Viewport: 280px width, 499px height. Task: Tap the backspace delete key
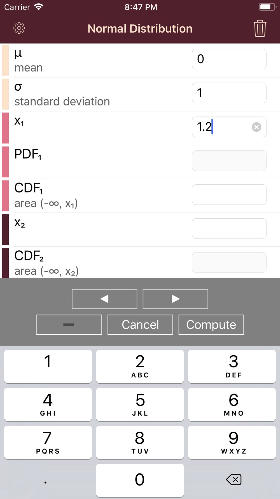point(234,479)
